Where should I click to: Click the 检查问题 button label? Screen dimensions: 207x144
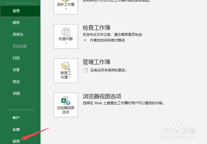point(66,39)
